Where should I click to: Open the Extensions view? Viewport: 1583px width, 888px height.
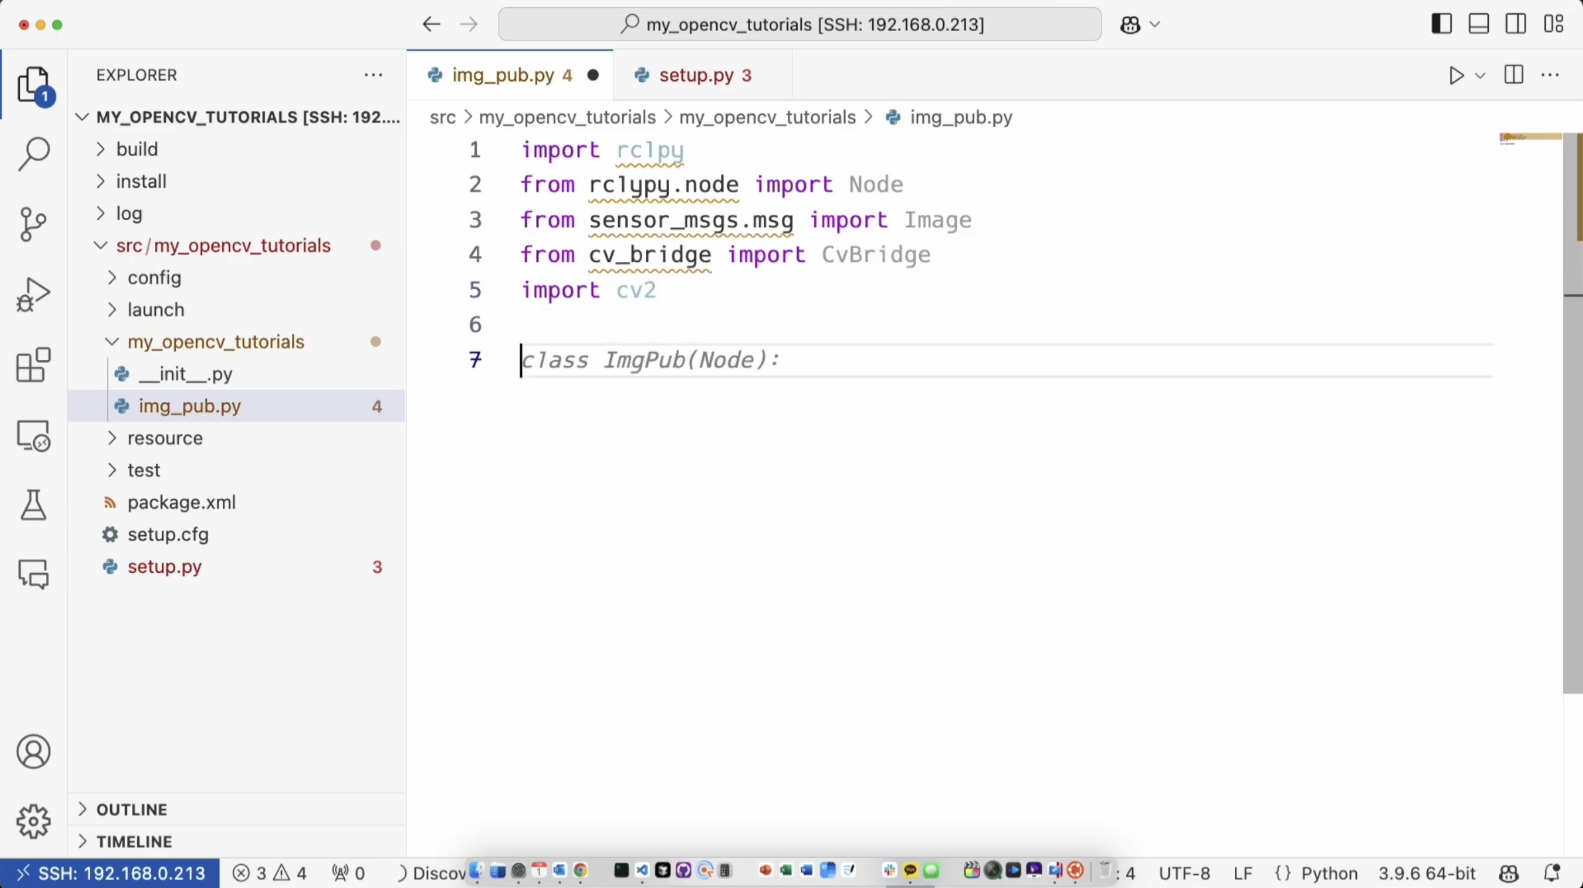[33, 365]
